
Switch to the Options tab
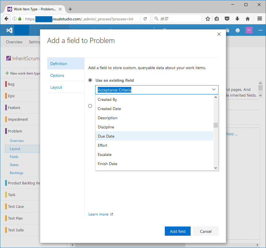pyautogui.click(x=66, y=75)
